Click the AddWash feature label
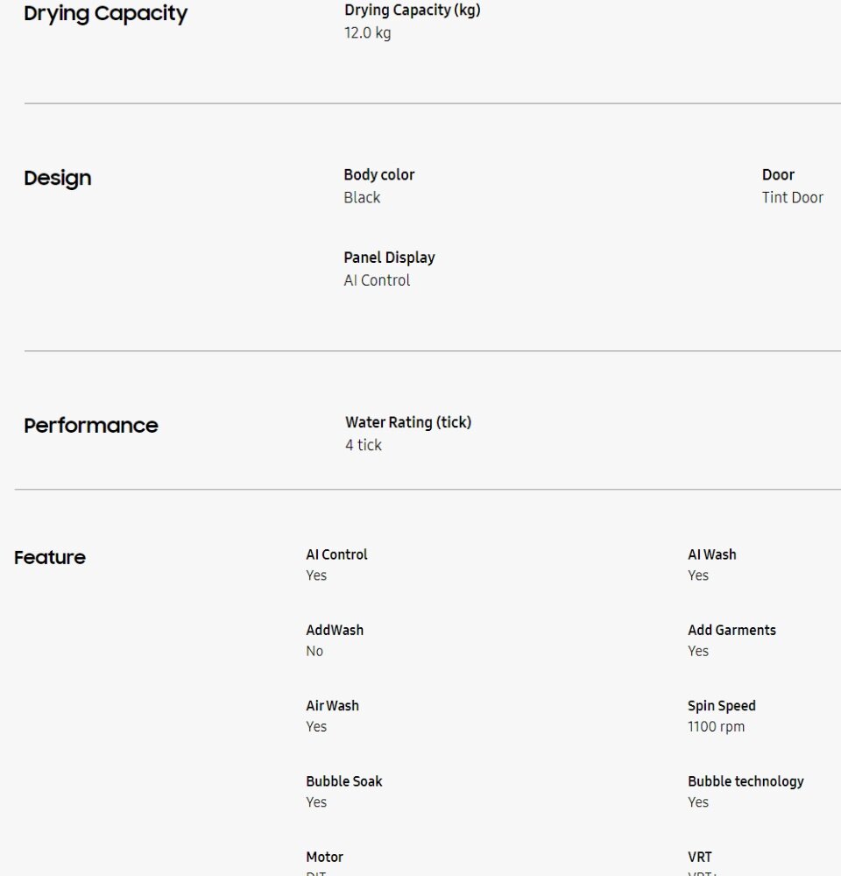 point(335,630)
